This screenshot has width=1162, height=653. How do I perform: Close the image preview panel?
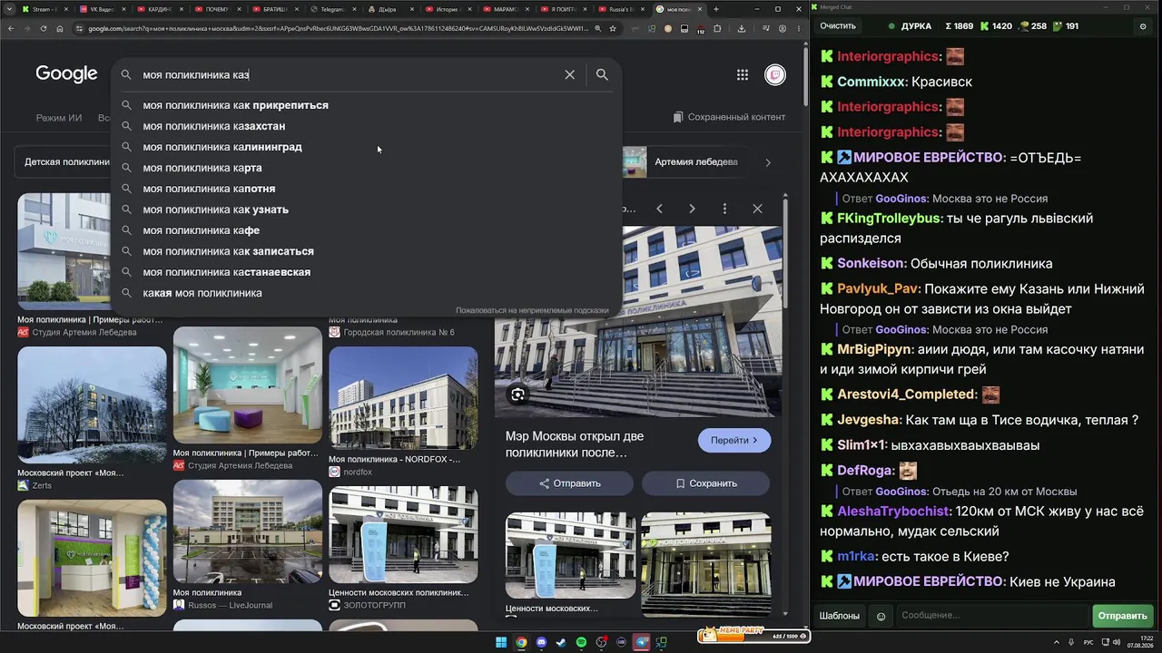pyautogui.click(x=757, y=209)
